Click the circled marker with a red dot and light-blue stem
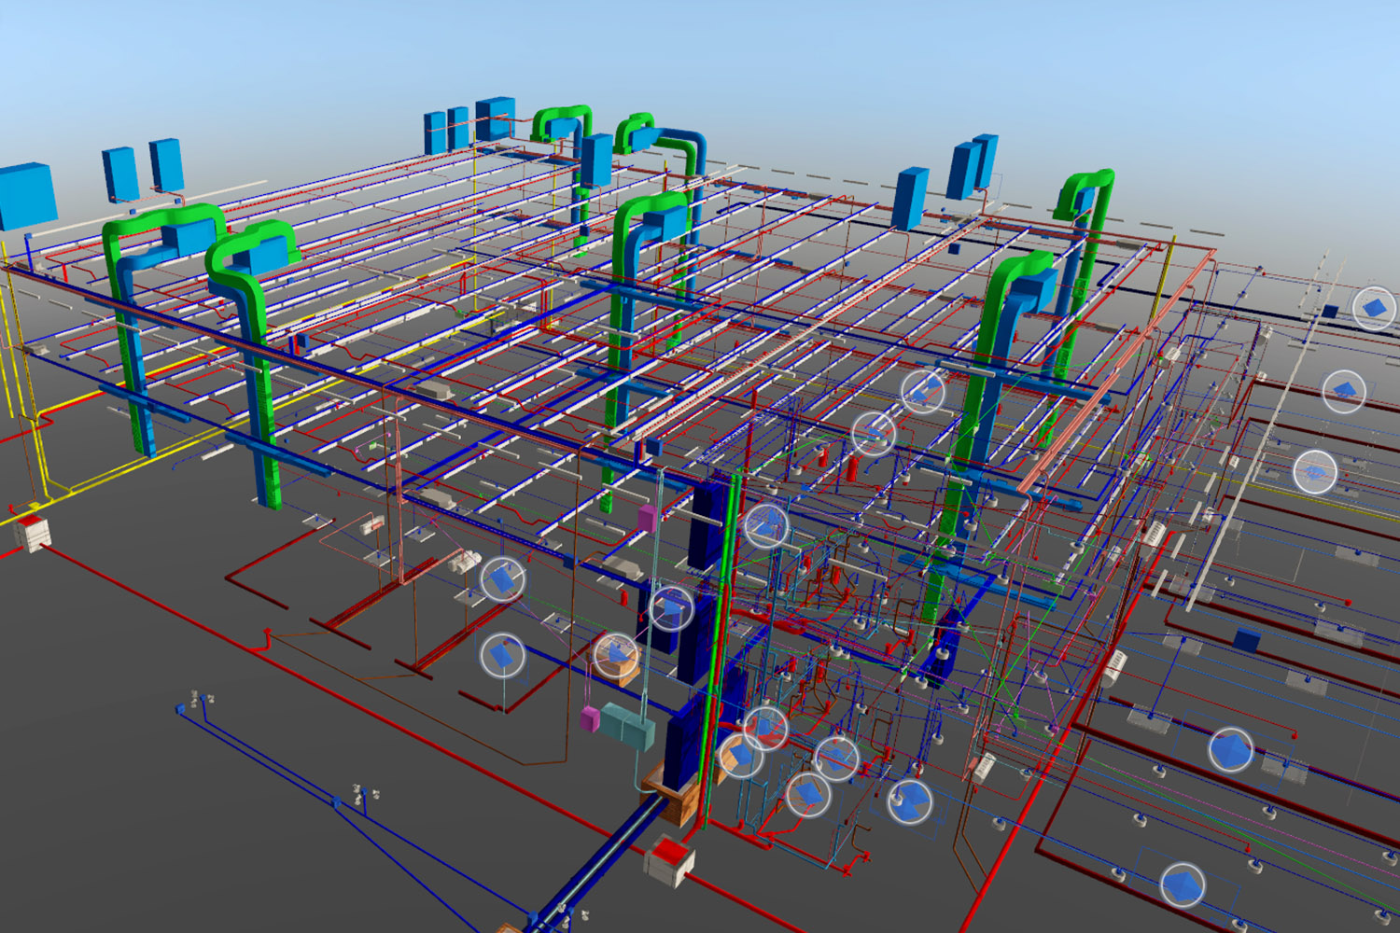The image size is (1400, 933). pyautogui.click(x=503, y=655)
